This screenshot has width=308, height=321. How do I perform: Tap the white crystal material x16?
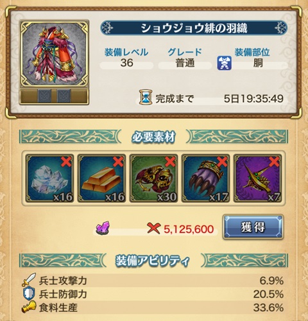(49, 178)
